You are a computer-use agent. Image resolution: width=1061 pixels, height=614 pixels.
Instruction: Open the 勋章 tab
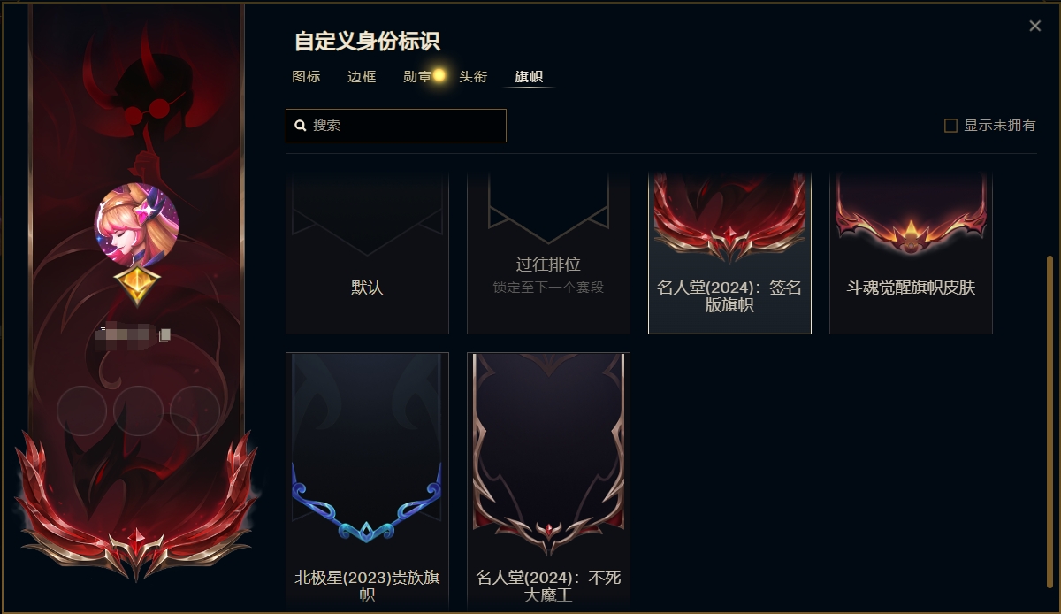click(417, 77)
